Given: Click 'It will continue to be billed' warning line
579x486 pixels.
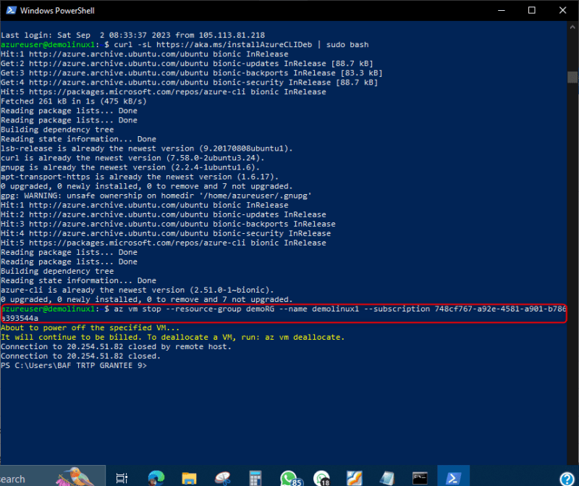Looking at the screenshot, I should point(172,337).
